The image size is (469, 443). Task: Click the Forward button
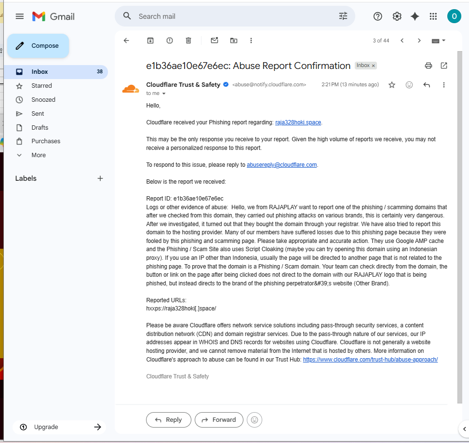219,420
